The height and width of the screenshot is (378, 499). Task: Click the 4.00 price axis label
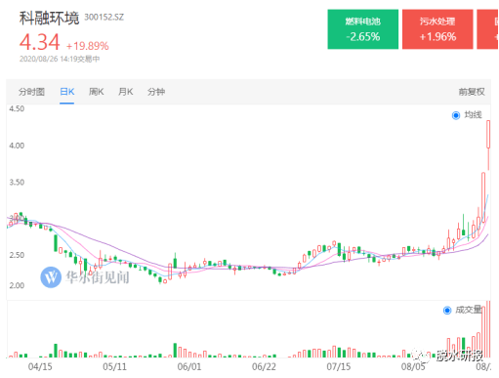[x=17, y=146]
